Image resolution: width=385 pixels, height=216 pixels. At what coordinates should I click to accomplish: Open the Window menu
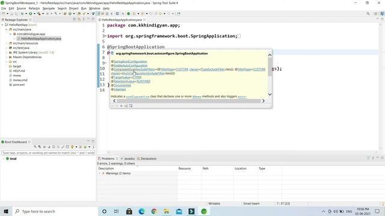[94, 8]
